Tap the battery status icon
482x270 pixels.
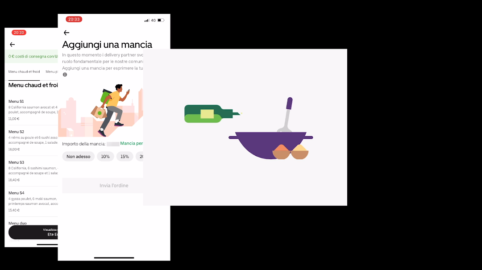161,20
